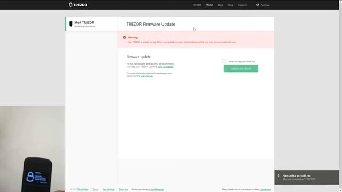Open the Terms footer link
This screenshot has width=342, height=192.
tap(96, 189)
